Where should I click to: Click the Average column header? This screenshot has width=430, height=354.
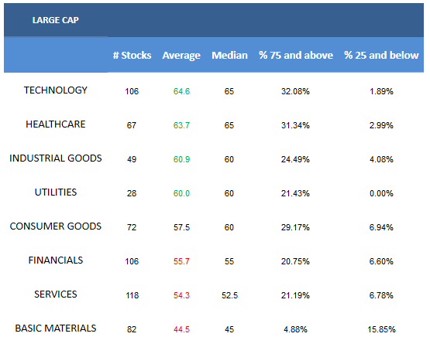(181, 56)
